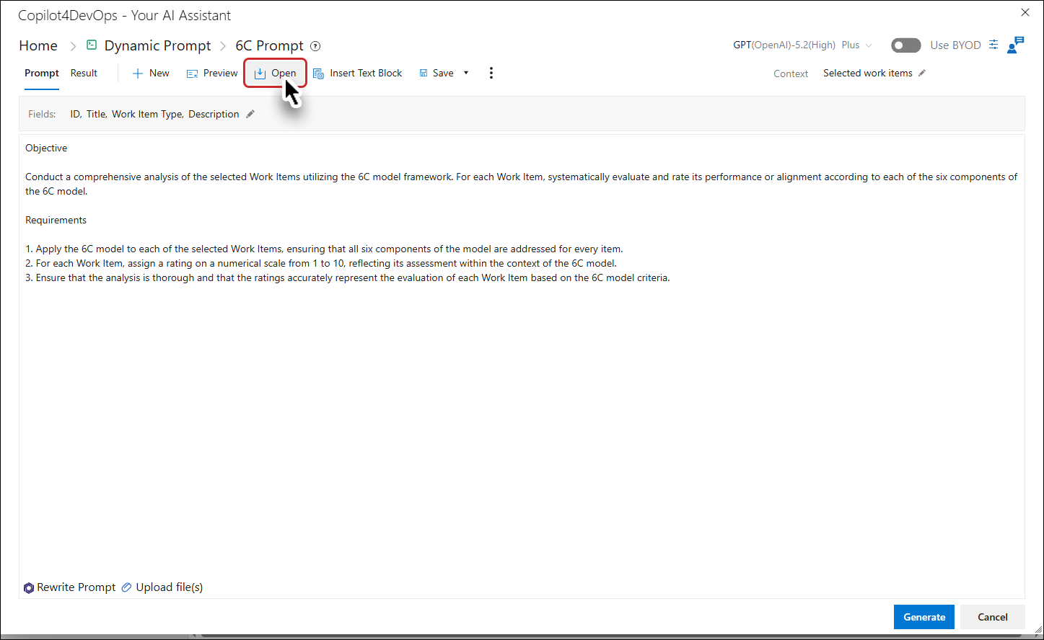
Task: Edit Fields using the pencil icon
Action: tap(250, 114)
